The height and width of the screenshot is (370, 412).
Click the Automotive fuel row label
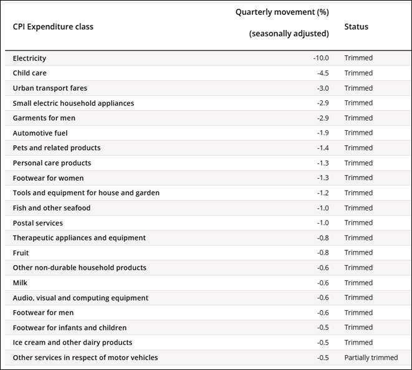(40, 133)
